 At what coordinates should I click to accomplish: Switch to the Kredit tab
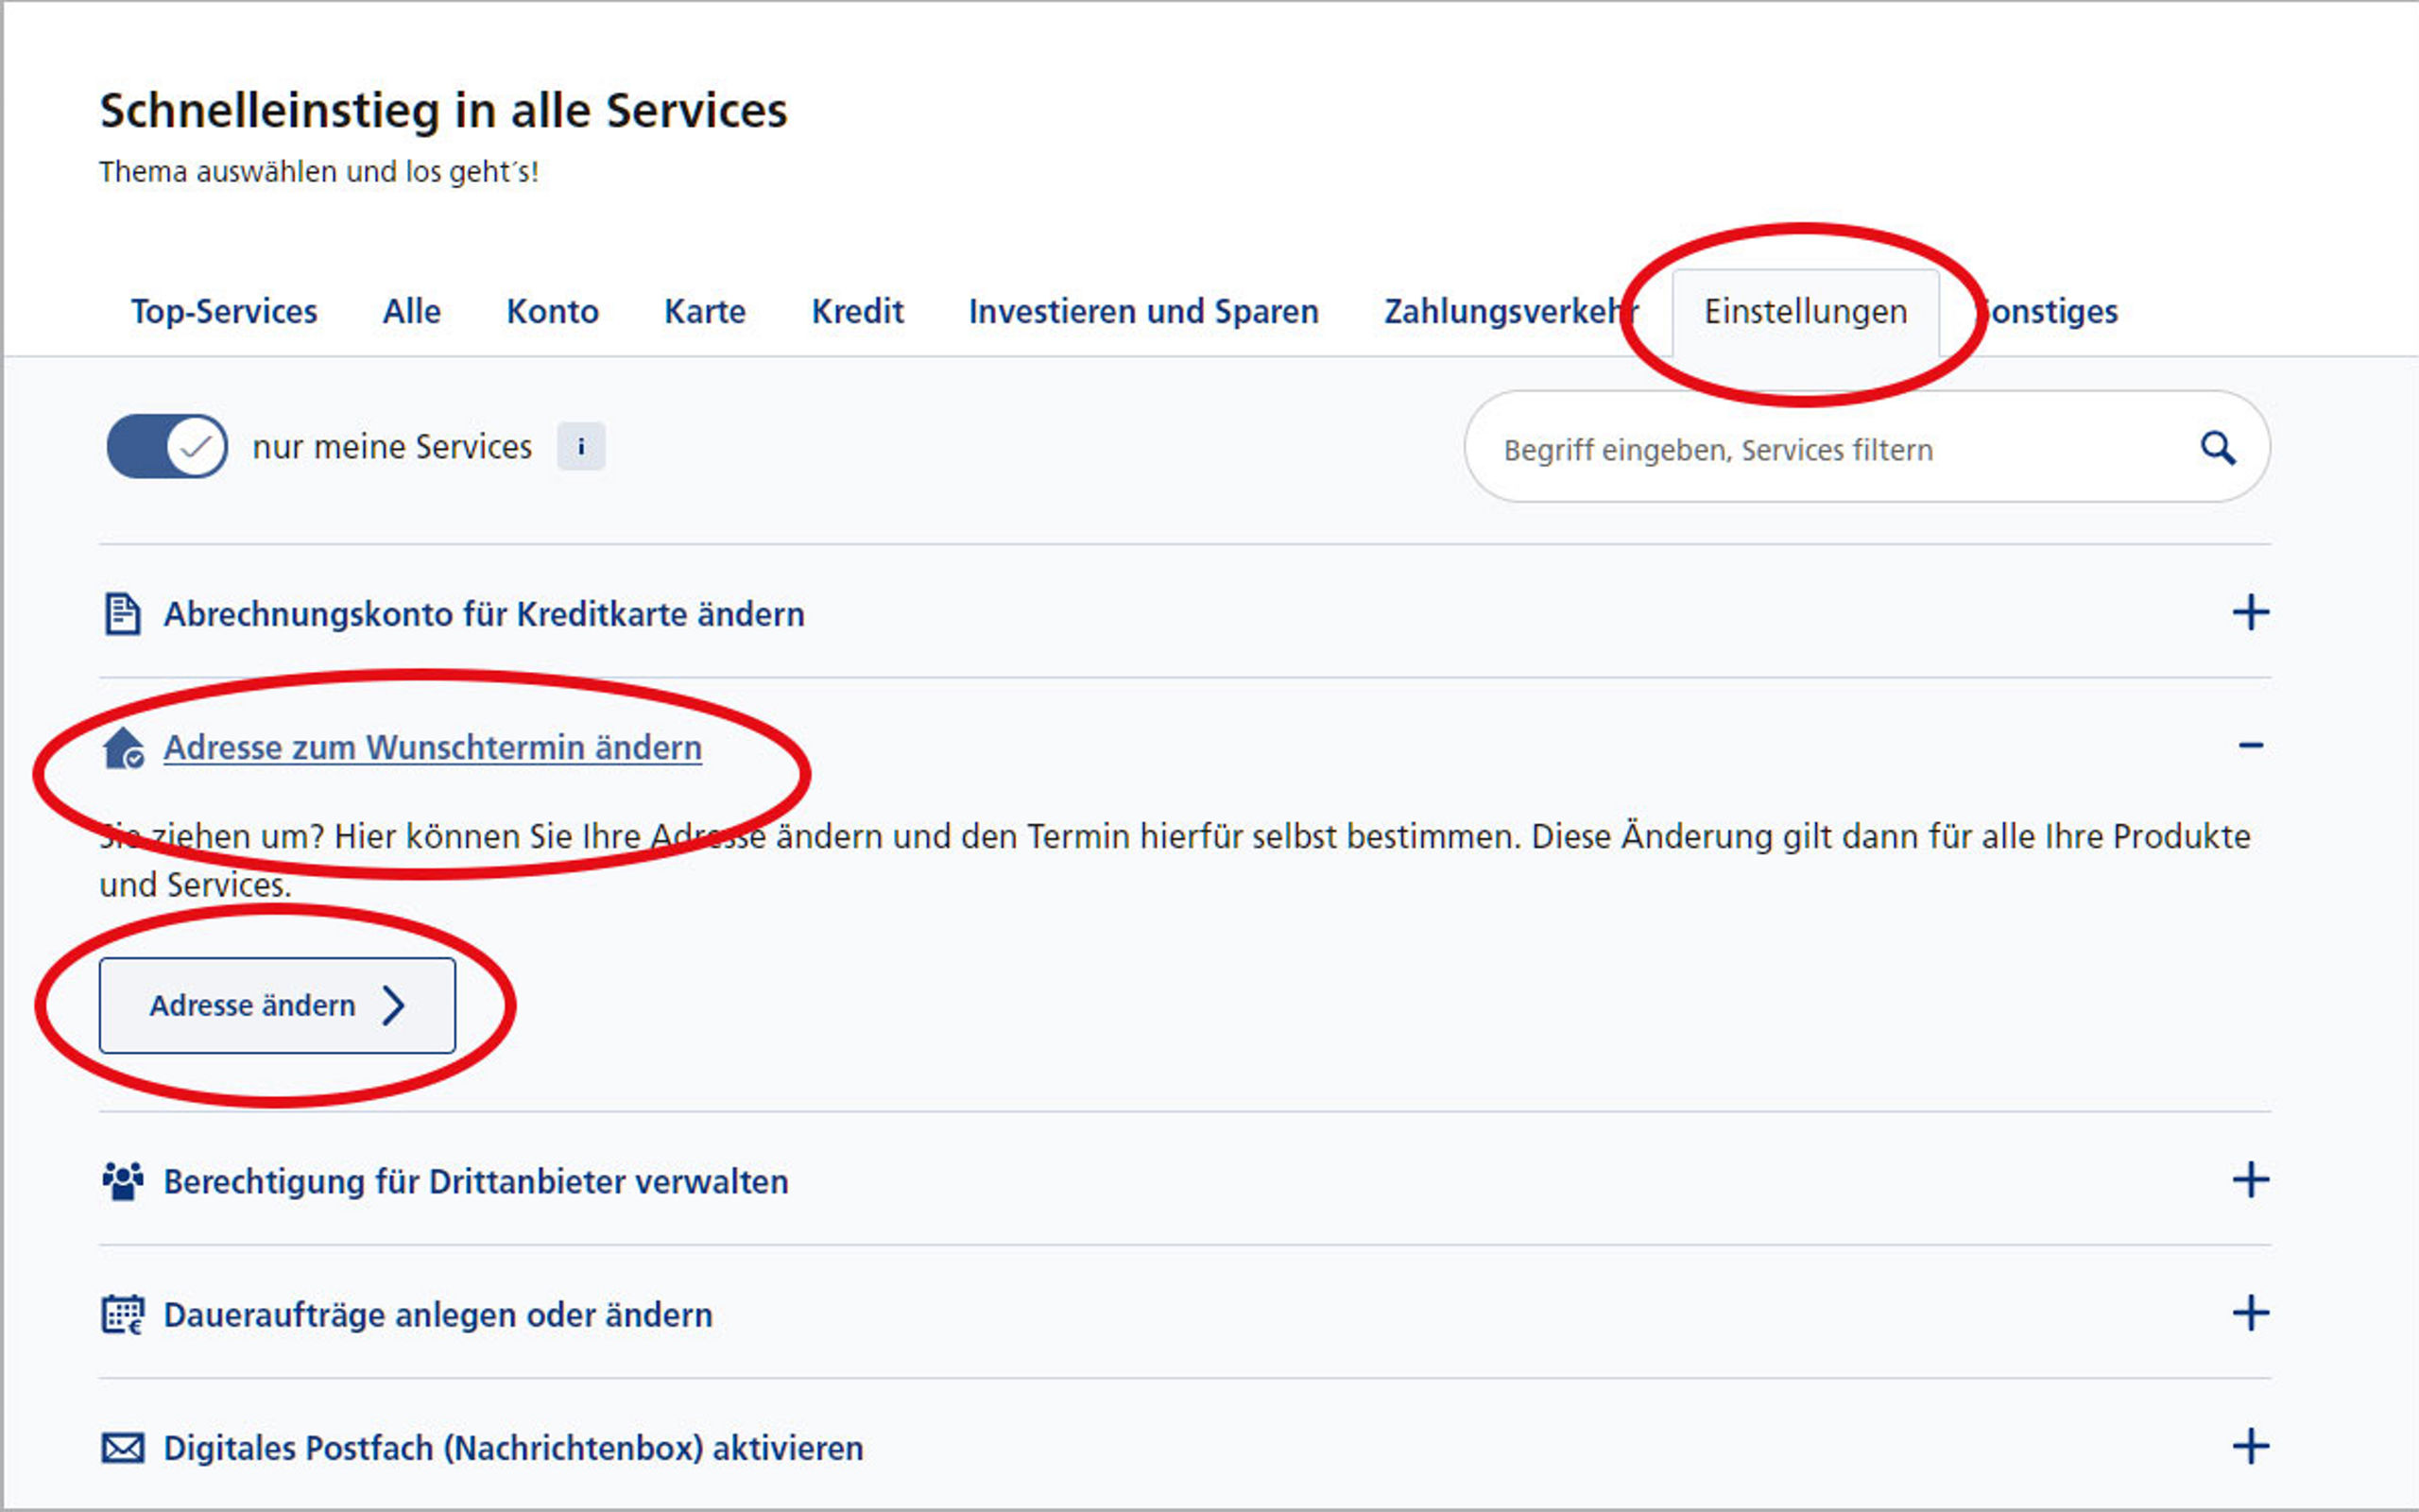click(858, 312)
